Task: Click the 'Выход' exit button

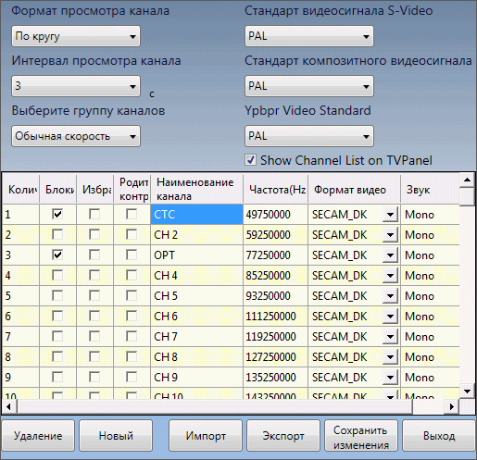Action: point(439,436)
